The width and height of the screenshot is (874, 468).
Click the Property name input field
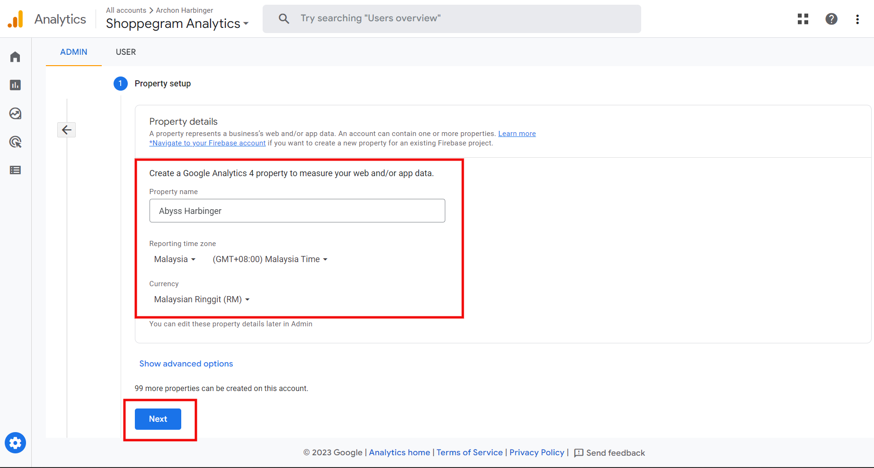(x=297, y=211)
